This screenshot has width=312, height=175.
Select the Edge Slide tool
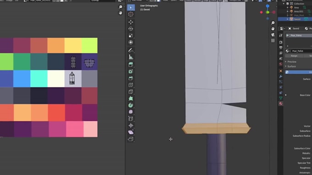click(131, 119)
